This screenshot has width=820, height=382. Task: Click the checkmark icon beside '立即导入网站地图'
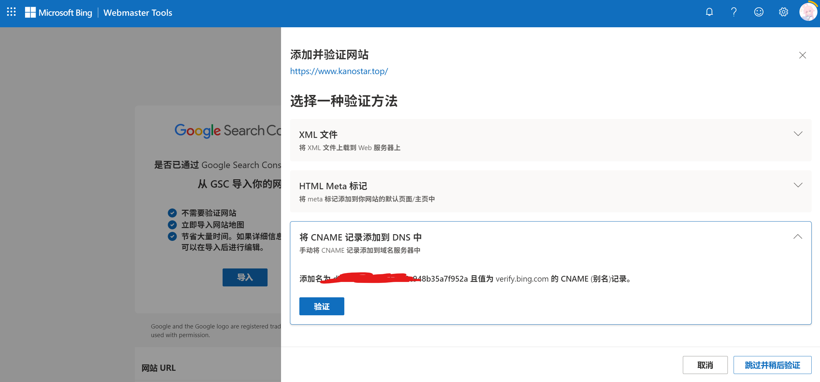172,225
